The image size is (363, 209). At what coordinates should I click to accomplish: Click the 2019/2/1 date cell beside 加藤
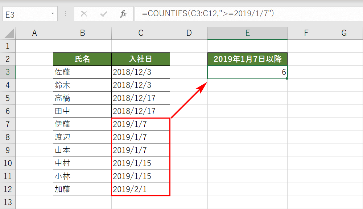pos(141,189)
